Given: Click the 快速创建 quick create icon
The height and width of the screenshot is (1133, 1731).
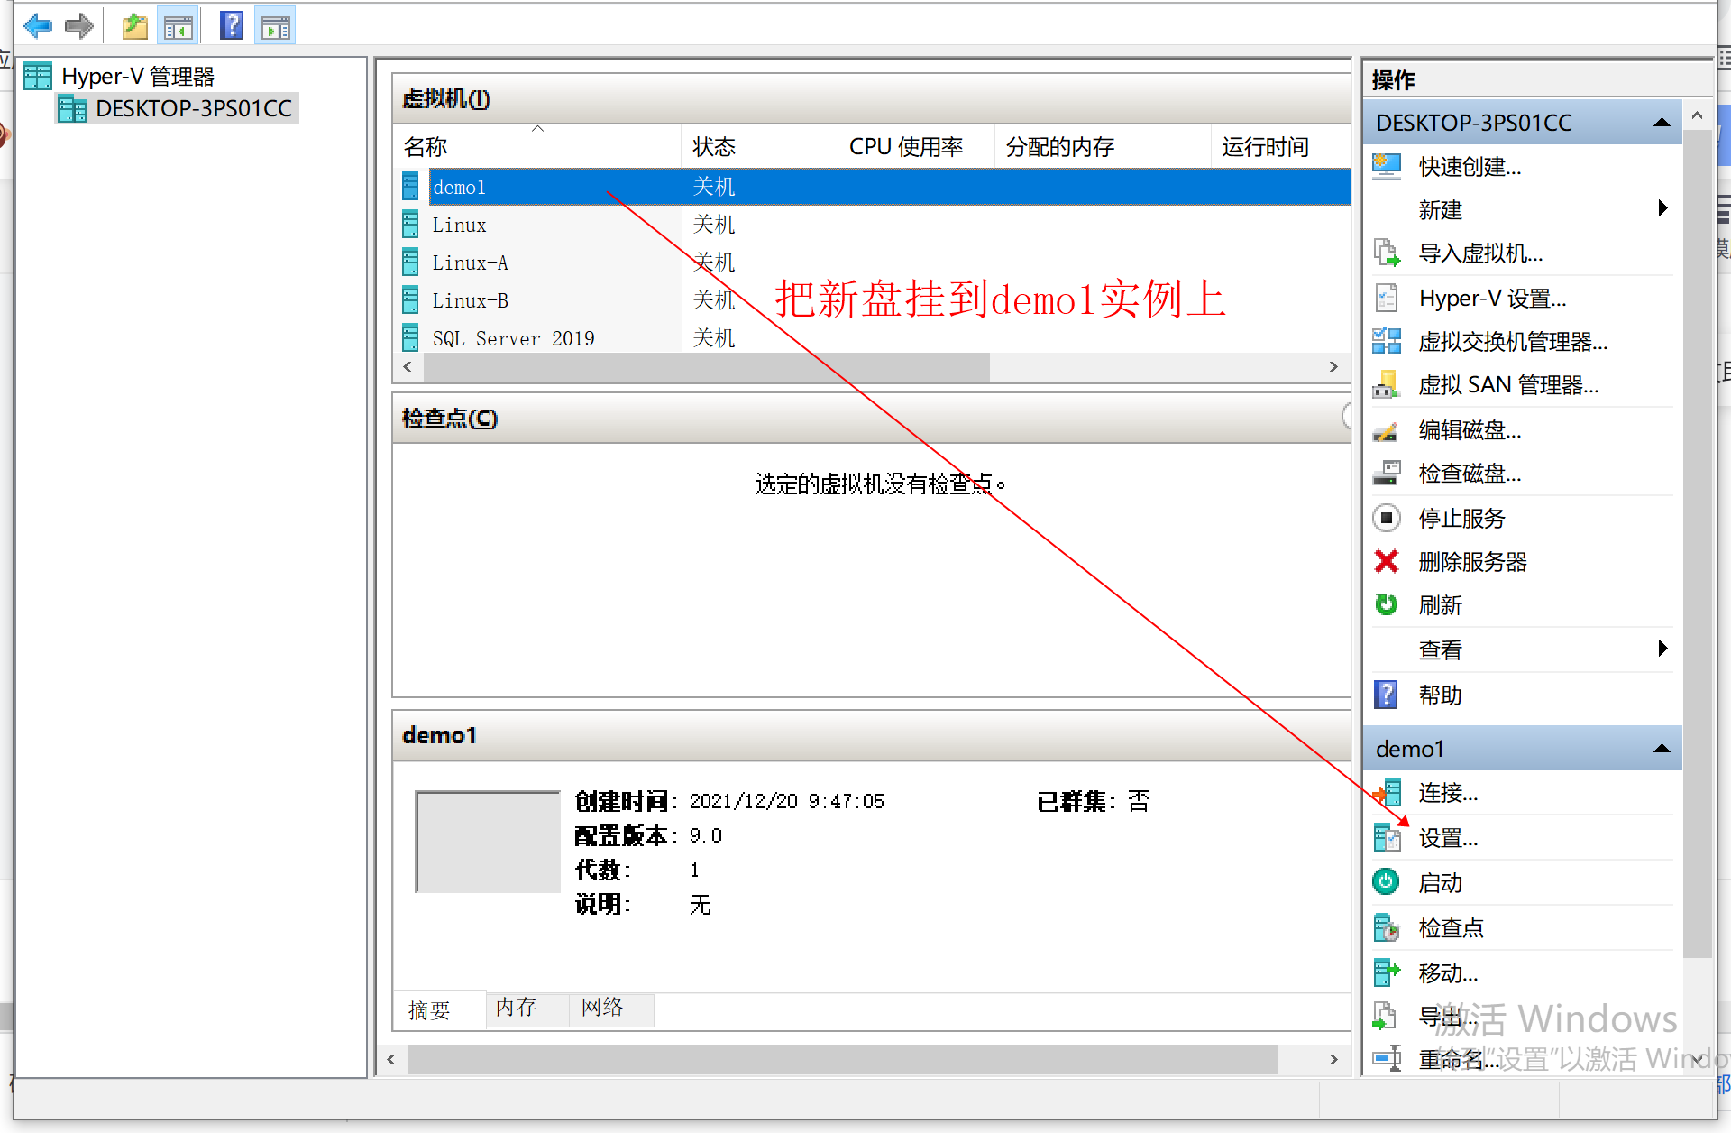Looking at the screenshot, I should tap(1386, 167).
